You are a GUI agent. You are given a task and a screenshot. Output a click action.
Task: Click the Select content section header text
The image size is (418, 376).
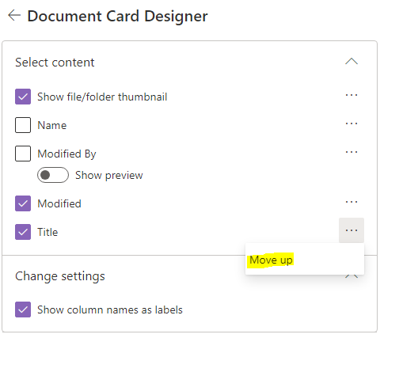(55, 63)
